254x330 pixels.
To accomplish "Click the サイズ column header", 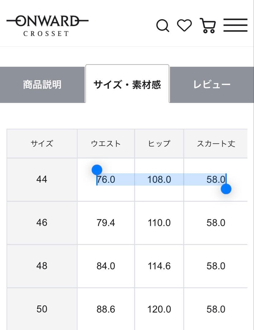I will pos(42,143).
